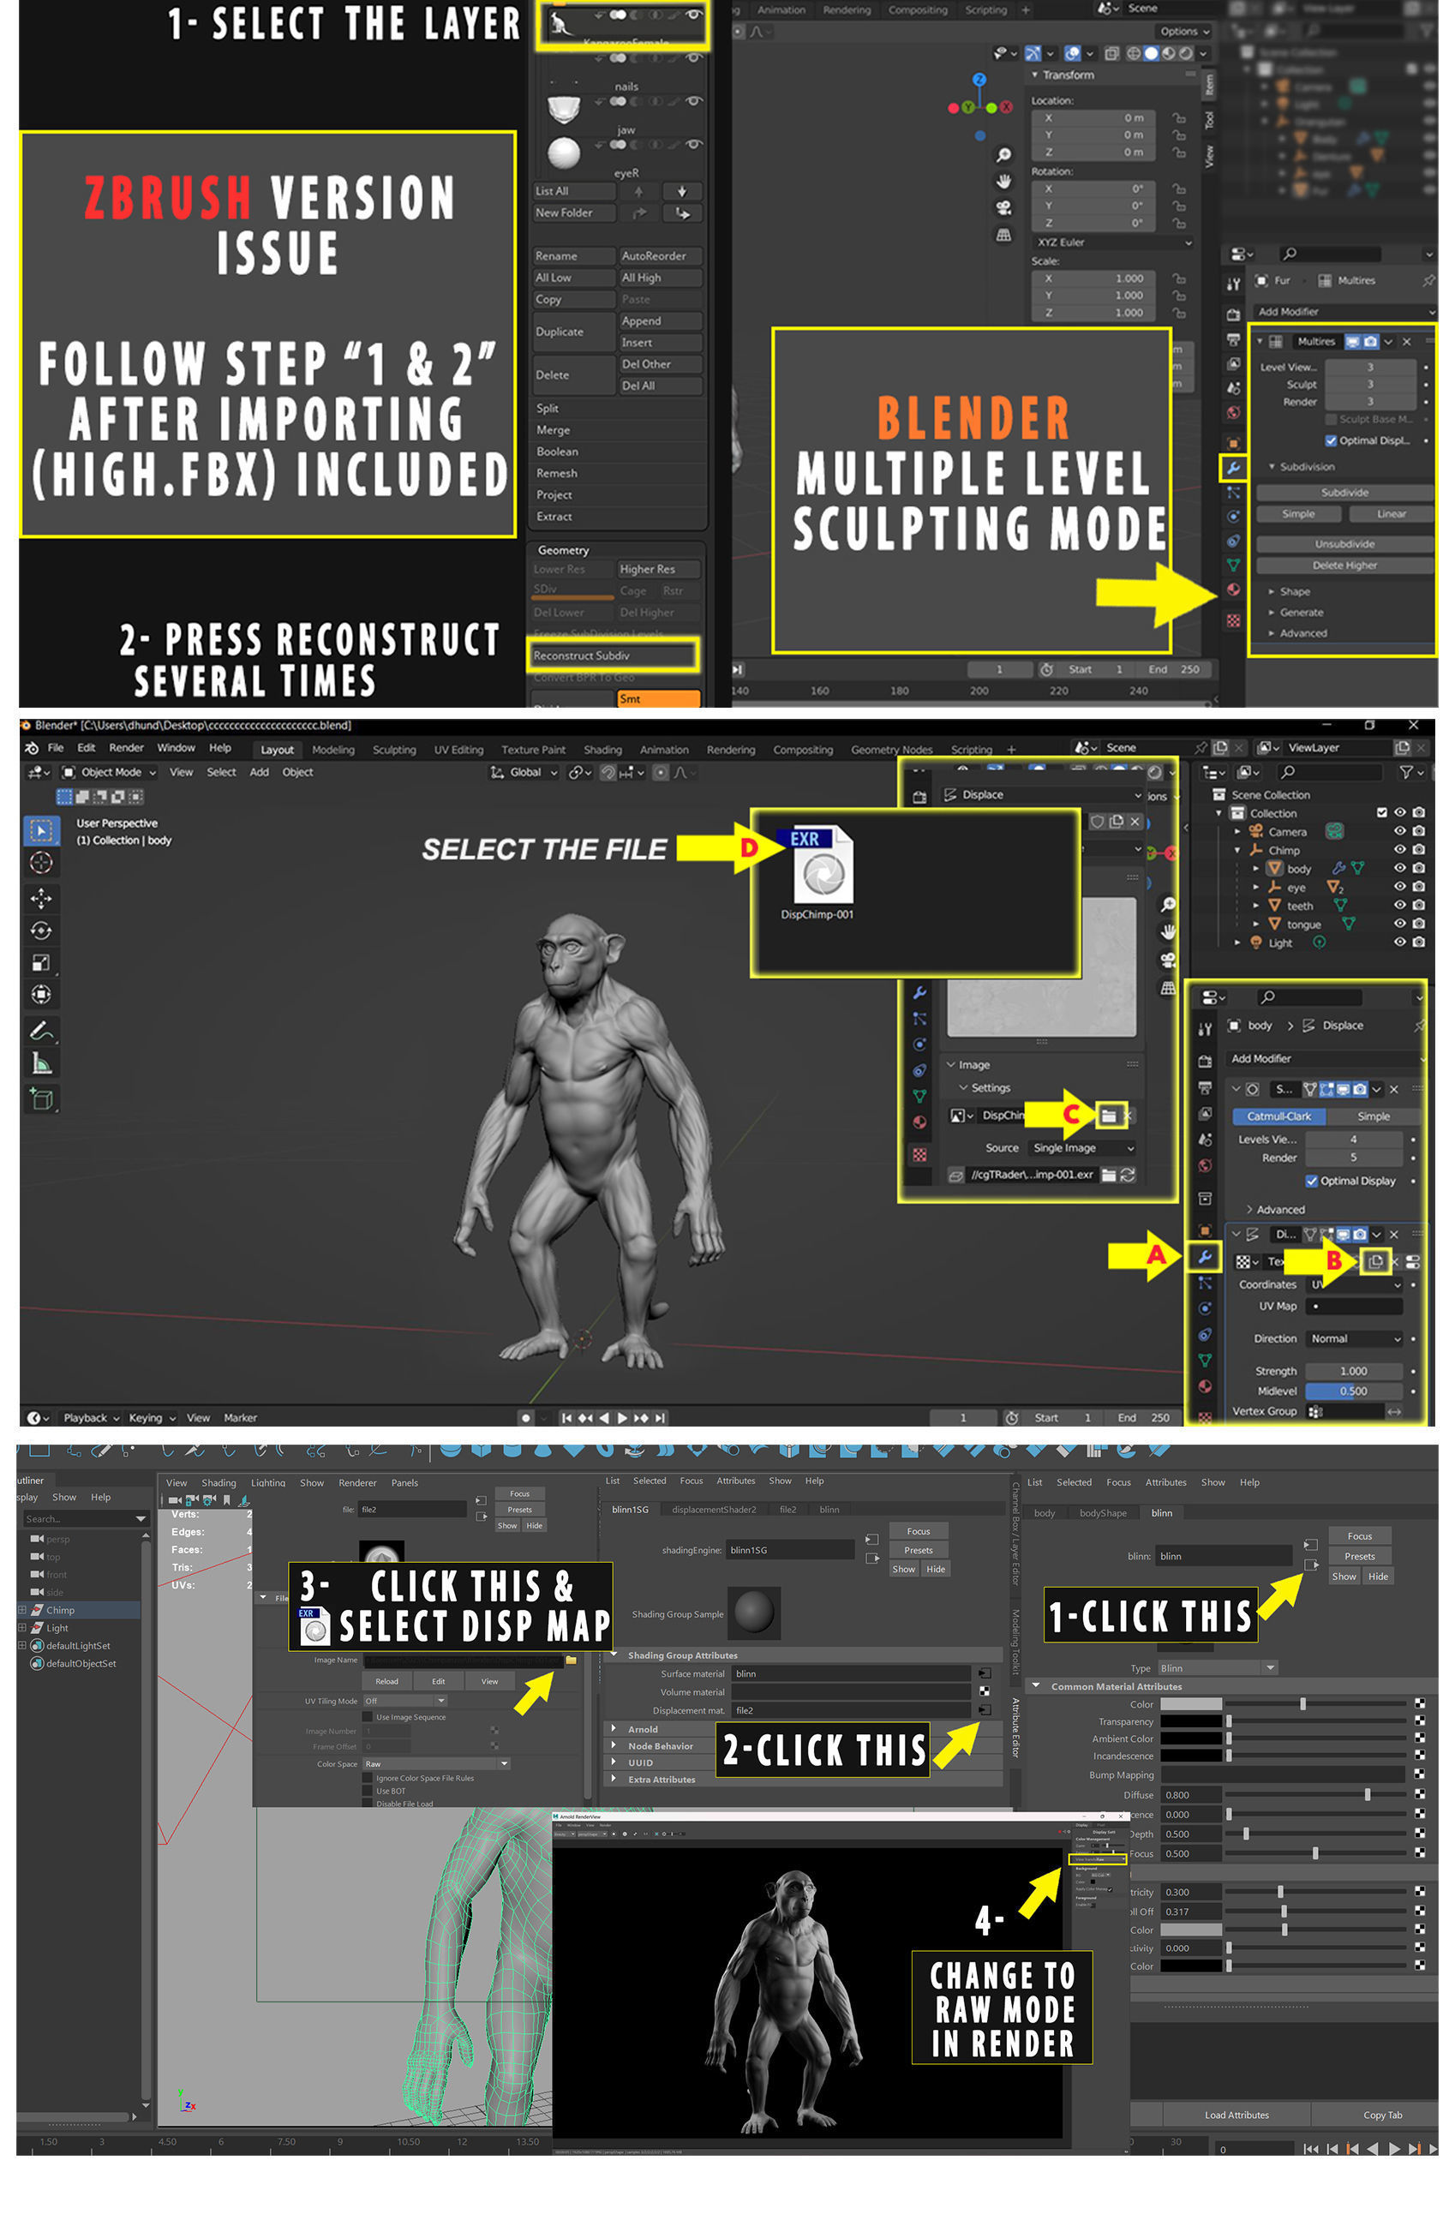The width and height of the screenshot is (1455, 2214).
Task: Activate the Transform tool in Blender chimp window
Action: (x=41, y=995)
